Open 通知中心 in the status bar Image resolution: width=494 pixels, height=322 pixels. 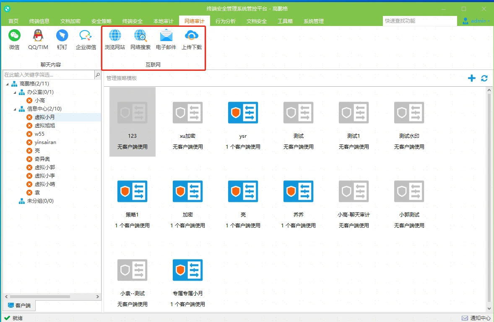(476, 318)
